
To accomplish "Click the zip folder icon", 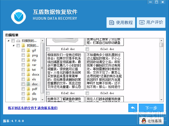I will (x=28, y=60).
